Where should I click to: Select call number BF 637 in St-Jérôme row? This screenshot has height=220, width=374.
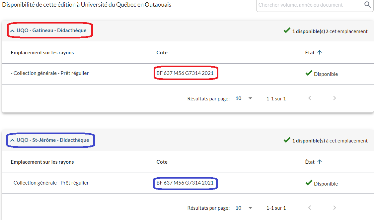(185, 183)
